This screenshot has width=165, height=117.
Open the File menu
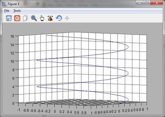pyautogui.click(x=7, y=11)
